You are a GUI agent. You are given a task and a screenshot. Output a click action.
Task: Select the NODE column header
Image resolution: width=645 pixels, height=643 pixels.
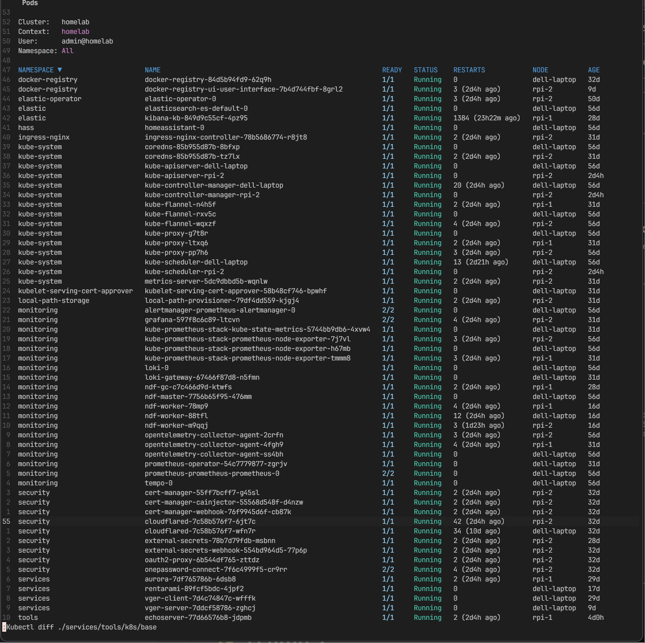tap(540, 70)
